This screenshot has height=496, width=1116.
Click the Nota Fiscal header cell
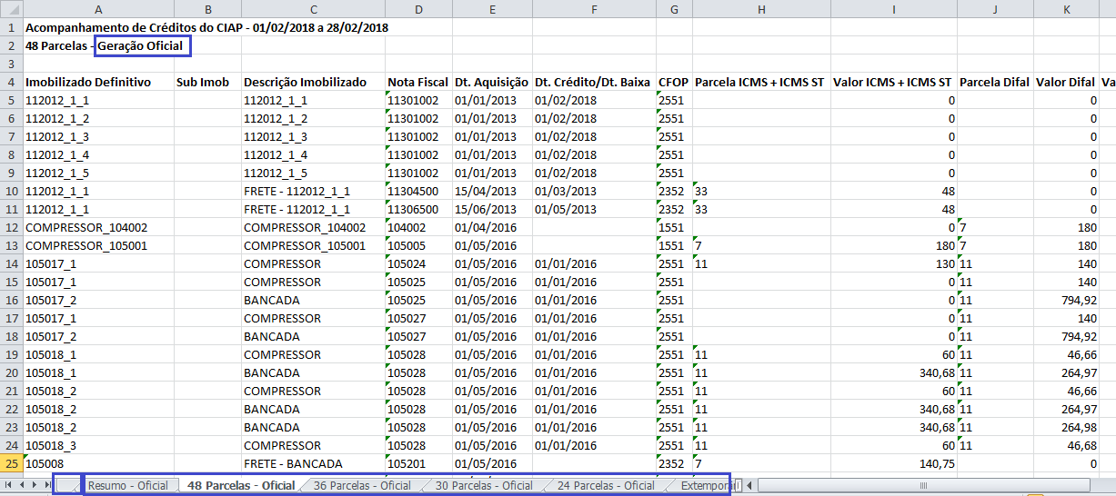coord(417,82)
